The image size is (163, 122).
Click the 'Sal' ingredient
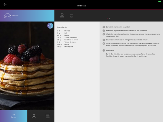point(66,33)
